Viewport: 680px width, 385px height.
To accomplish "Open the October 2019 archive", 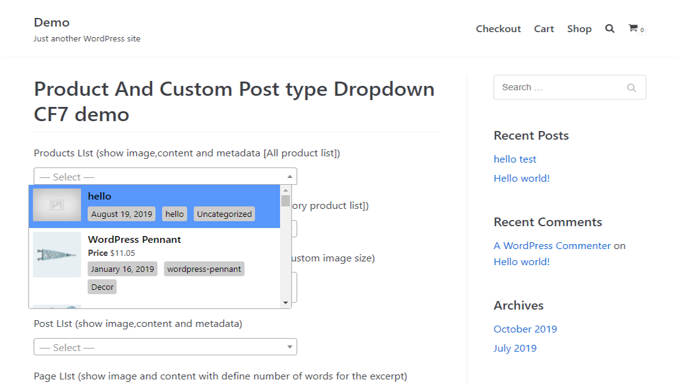I will pos(525,329).
